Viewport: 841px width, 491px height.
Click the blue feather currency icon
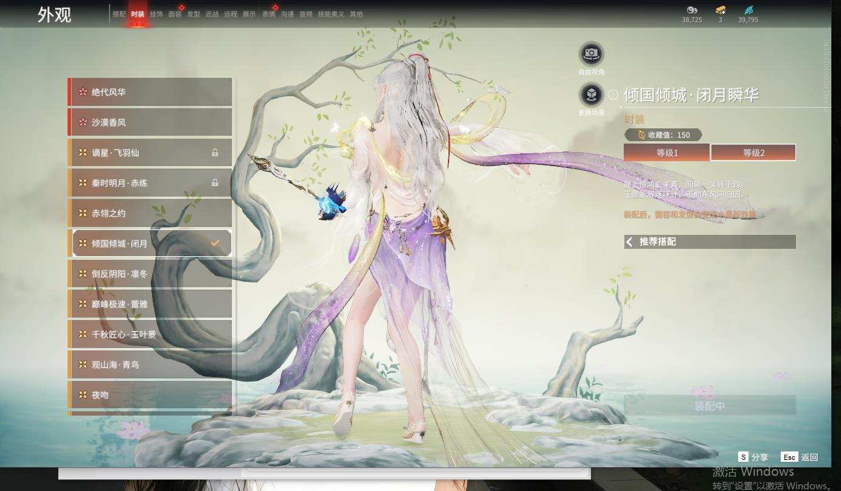click(748, 10)
